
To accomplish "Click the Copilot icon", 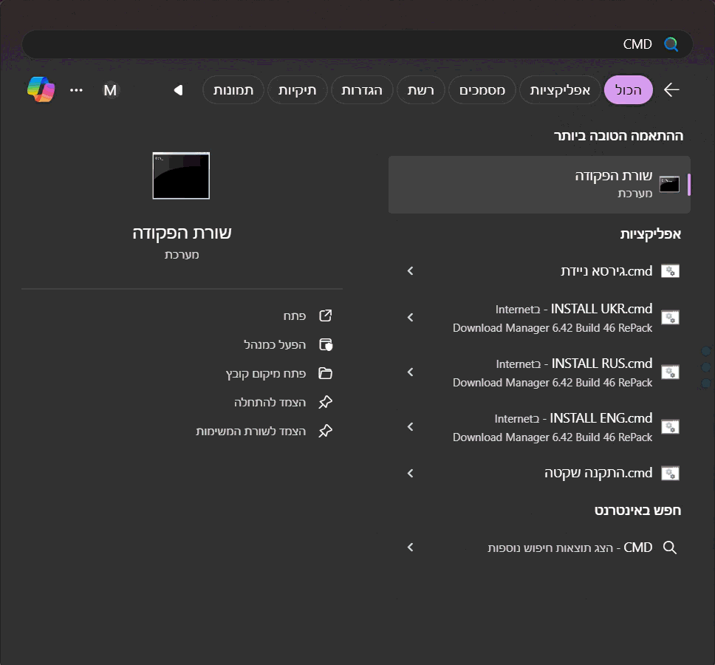I will pos(41,89).
